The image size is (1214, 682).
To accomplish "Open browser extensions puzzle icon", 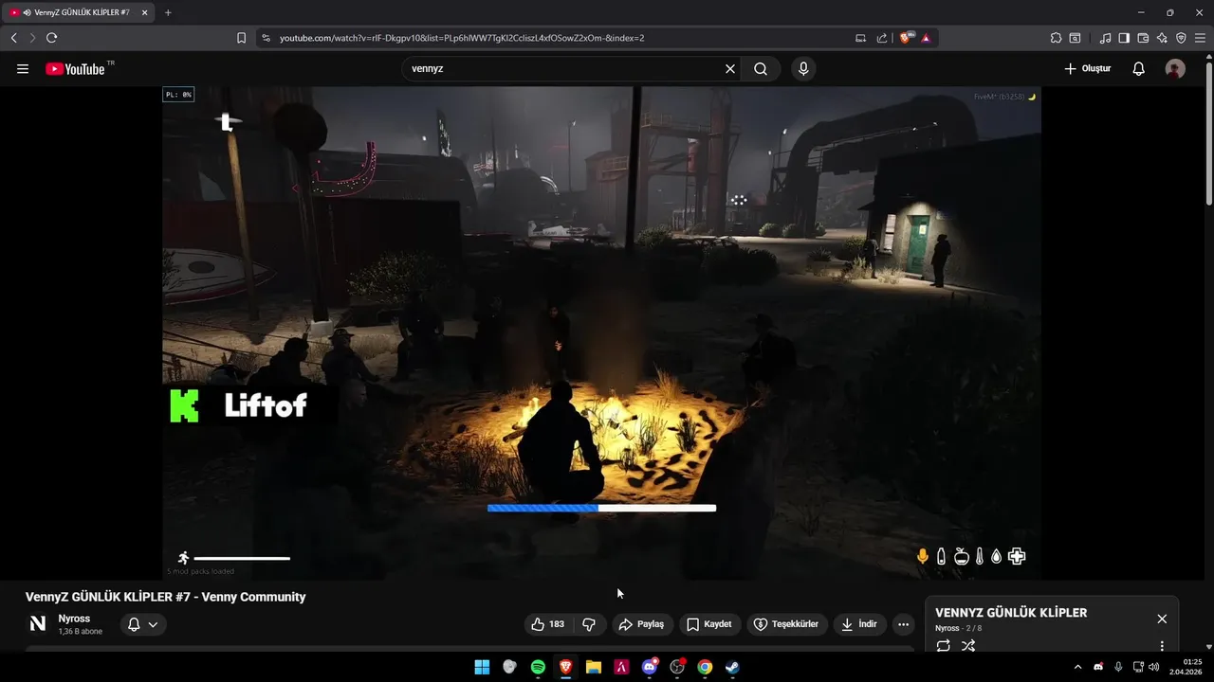I will [1056, 38].
